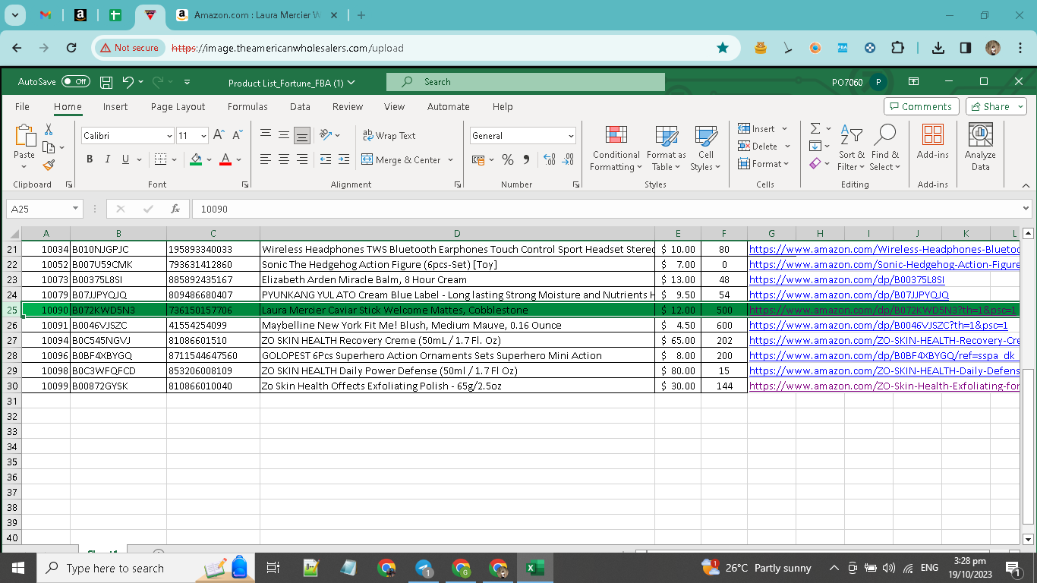1037x583 pixels.
Task: Apply italic formatting
Action: 107,159
